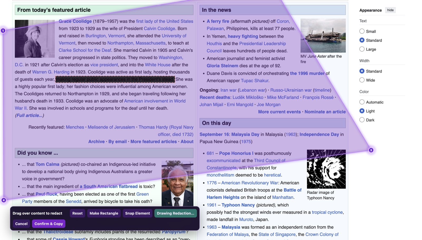Choose Standard under the Width section

[x=362, y=71]
